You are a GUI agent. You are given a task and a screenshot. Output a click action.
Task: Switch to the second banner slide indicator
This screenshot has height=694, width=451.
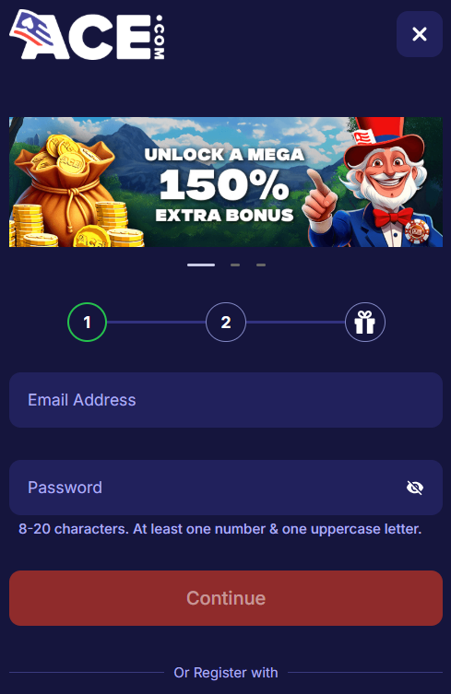235,265
